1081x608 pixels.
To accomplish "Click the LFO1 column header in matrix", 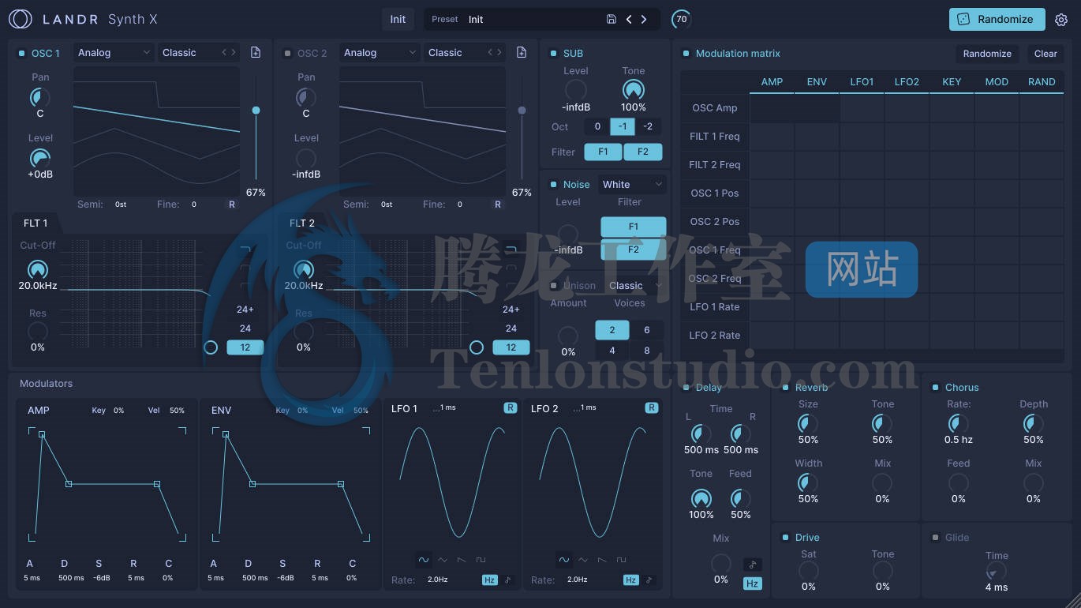I will [862, 82].
